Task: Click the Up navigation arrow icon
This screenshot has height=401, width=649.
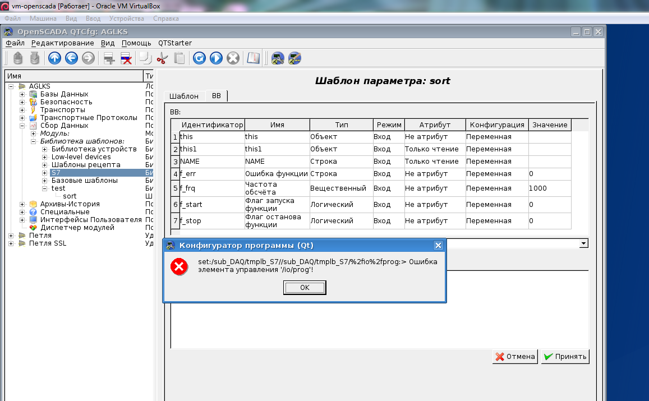Action: [54, 58]
